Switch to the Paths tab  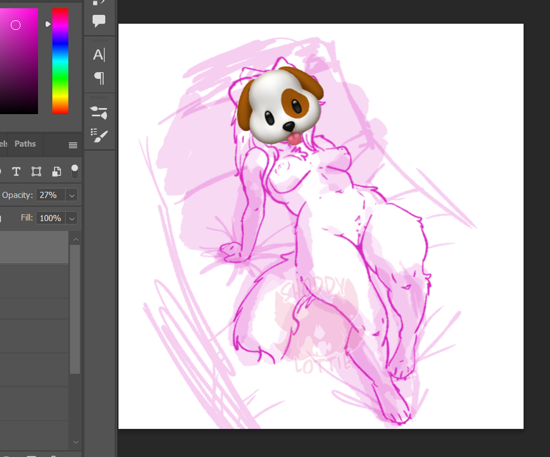(x=25, y=144)
